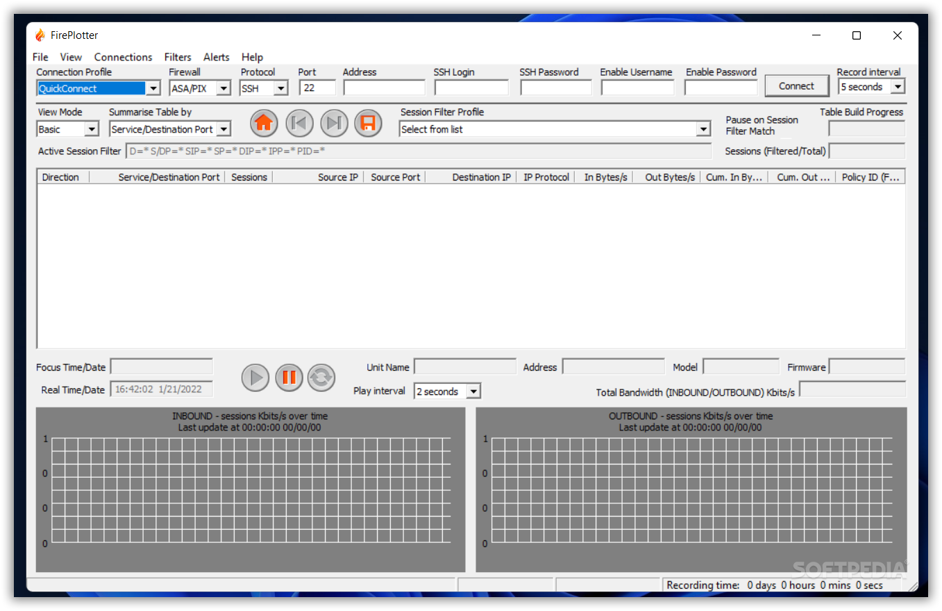Open the View Mode Basic dropdown
The image size is (942, 611).
point(92,129)
